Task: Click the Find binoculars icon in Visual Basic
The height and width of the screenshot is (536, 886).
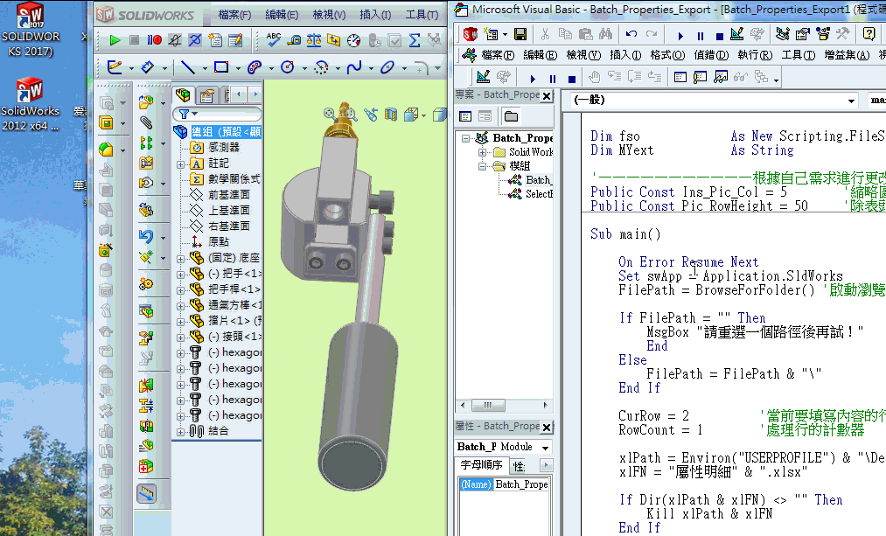Action: (x=605, y=34)
